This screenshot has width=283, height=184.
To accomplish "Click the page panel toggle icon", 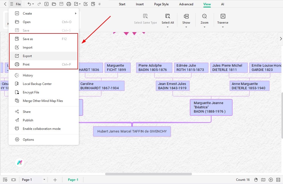I will tap(14, 180).
